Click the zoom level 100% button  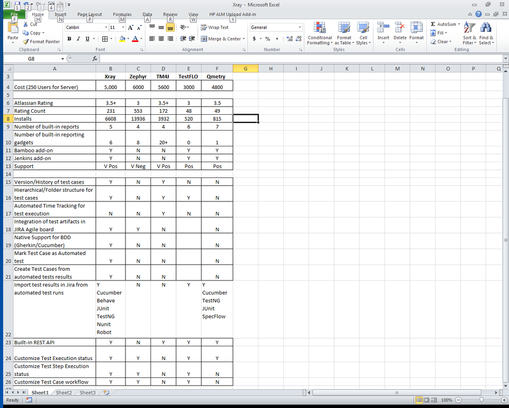tap(447, 400)
